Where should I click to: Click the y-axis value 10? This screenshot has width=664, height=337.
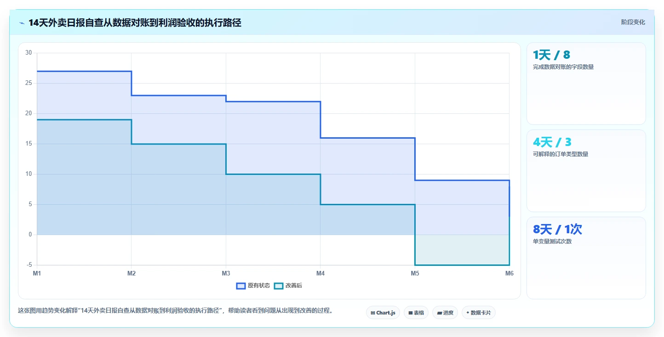(x=29, y=174)
